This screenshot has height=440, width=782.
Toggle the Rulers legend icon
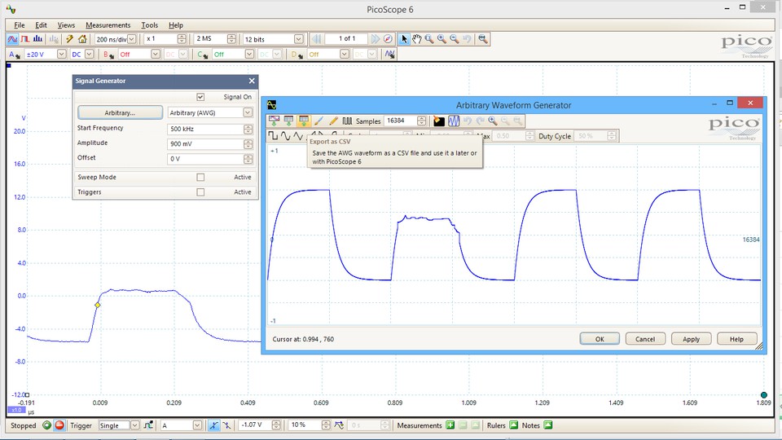514,425
